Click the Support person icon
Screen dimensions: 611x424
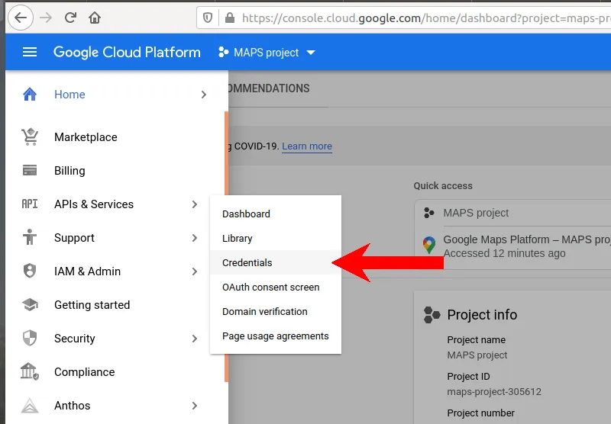pyautogui.click(x=30, y=237)
